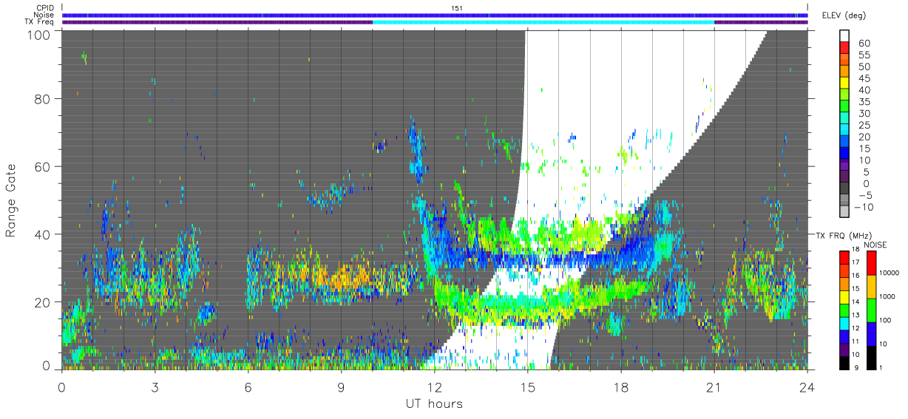Viewport: 908px width, 419px height.
Task: Click the 14 label on TX FRQ scale
Action: pos(854,302)
